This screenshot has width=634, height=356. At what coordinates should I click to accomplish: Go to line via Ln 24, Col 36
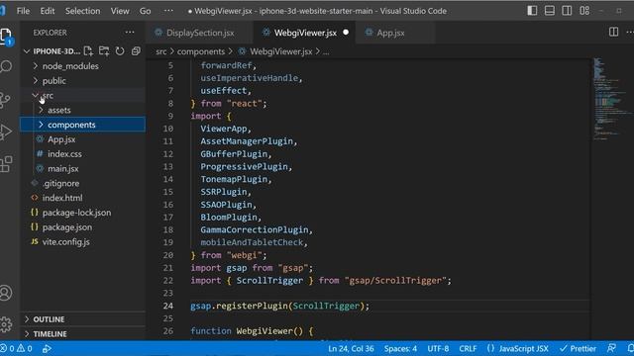point(351,348)
